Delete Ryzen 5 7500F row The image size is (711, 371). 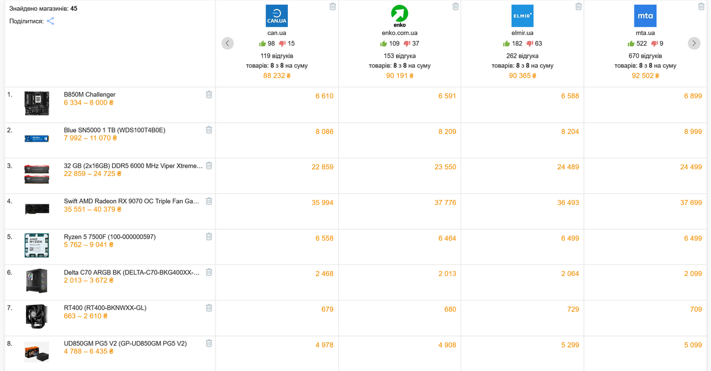coord(209,237)
